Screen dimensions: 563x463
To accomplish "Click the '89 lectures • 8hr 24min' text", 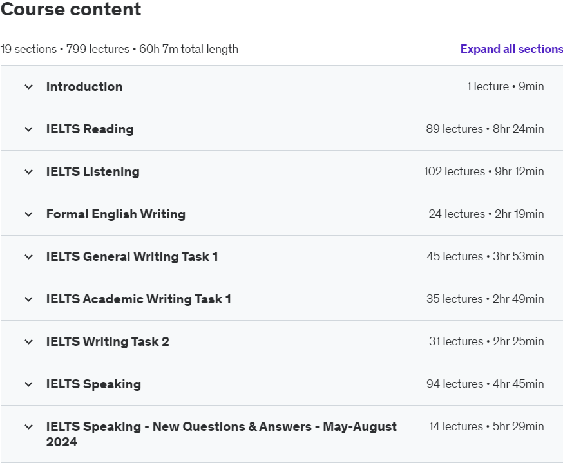I will pos(485,129).
